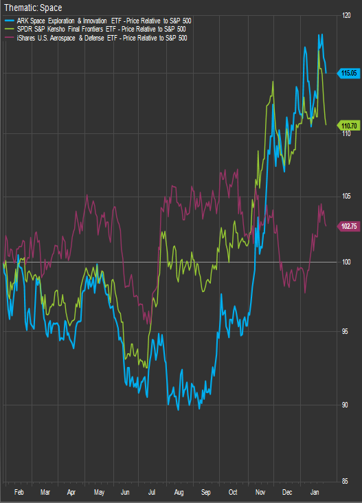Click the green 110.70 value tag
Screen dimensions: 362x503
(348, 126)
